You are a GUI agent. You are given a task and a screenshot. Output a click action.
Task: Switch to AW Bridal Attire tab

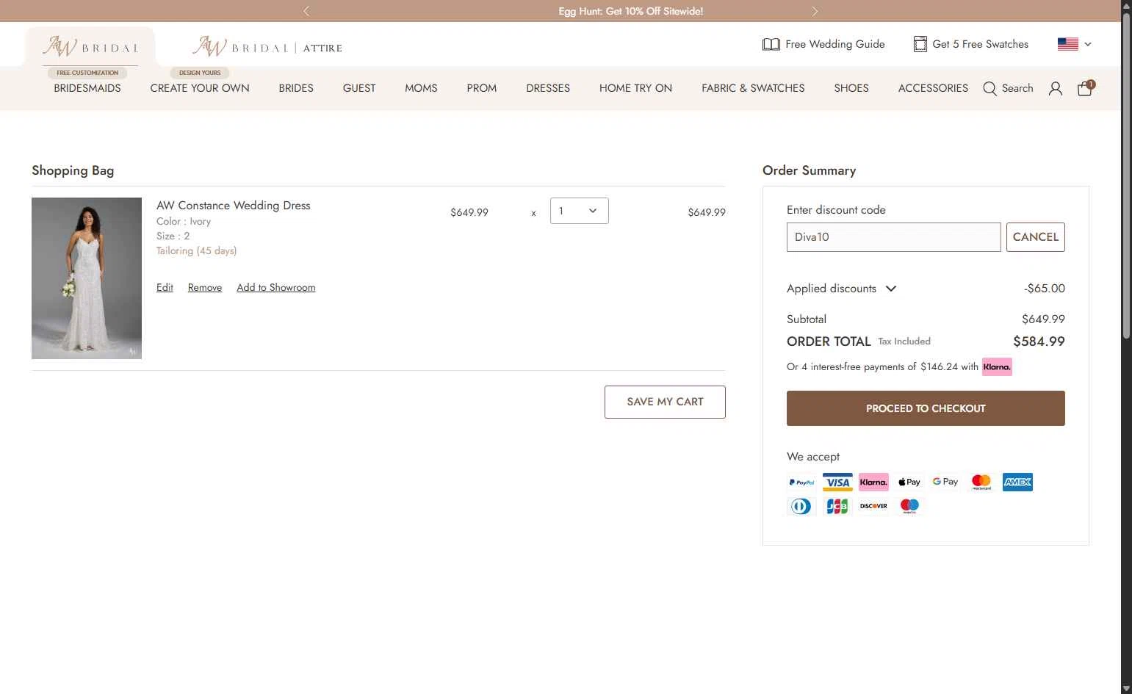267,47
